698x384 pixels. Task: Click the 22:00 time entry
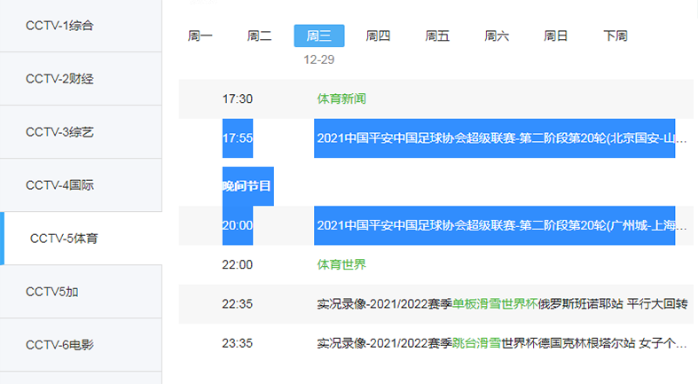click(238, 265)
